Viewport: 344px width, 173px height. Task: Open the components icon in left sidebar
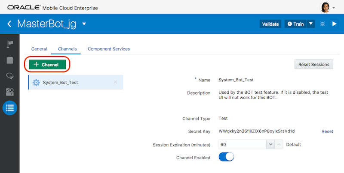(x=9, y=92)
